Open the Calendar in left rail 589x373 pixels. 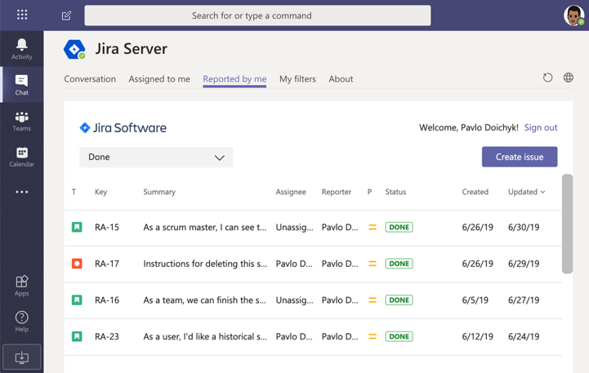pyautogui.click(x=21, y=157)
